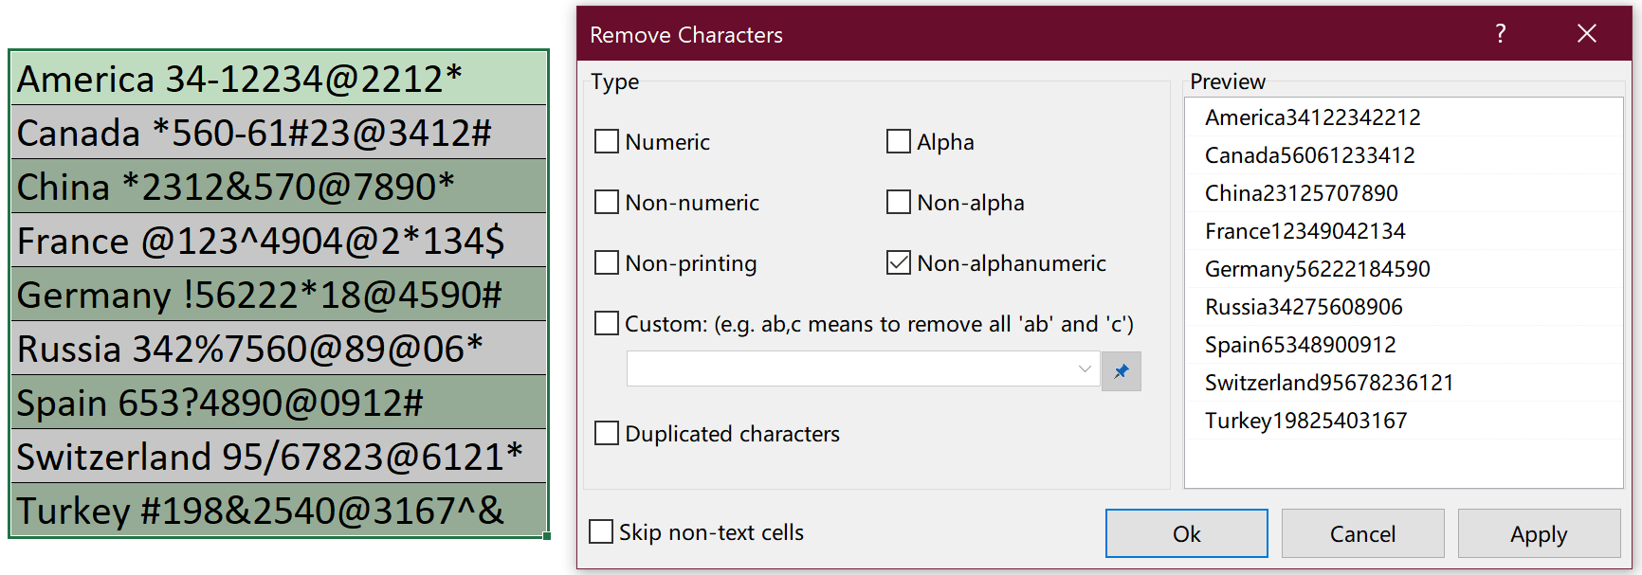Confirm changes with the Ok button

(1186, 532)
